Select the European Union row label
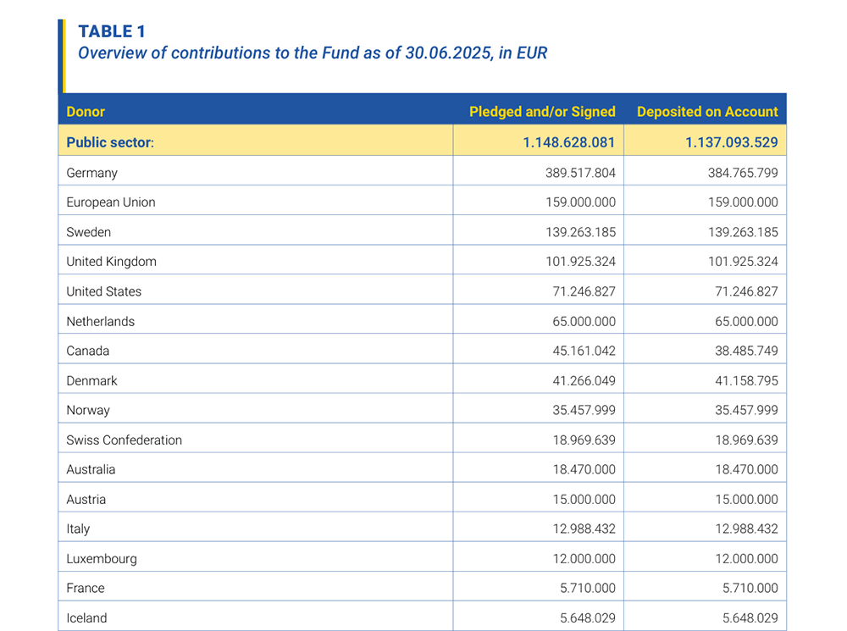This screenshot has height=631, width=847. pyautogui.click(x=111, y=202)
